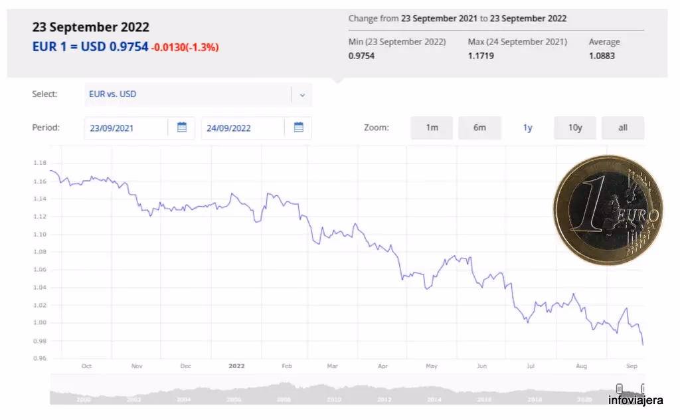Expand the EUR vs. USD currency dropdown
Screen dimensions: 680x420
point(302,94)
